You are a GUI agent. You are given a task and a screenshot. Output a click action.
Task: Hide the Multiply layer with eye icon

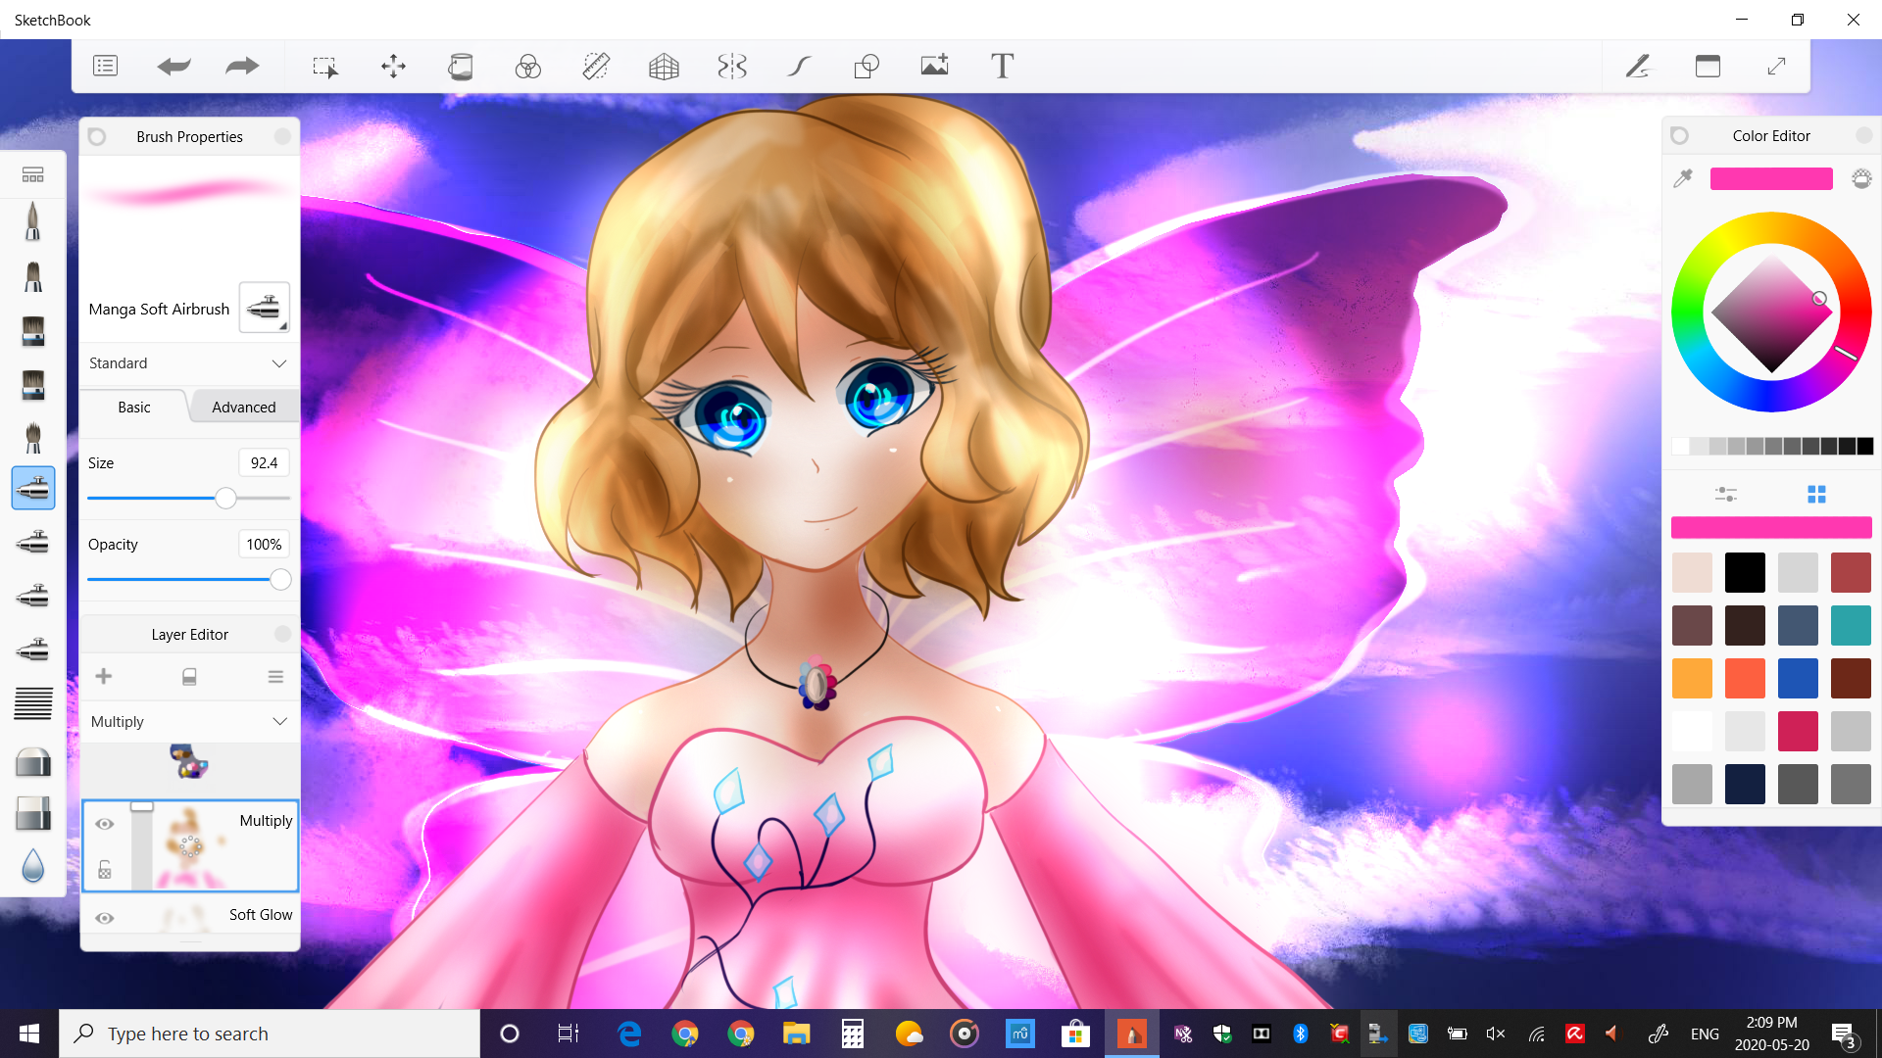(x=105, y=824)
